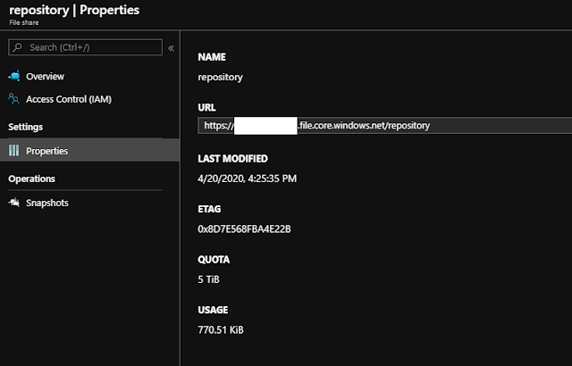Click the Operations section header

coord(31,179)
